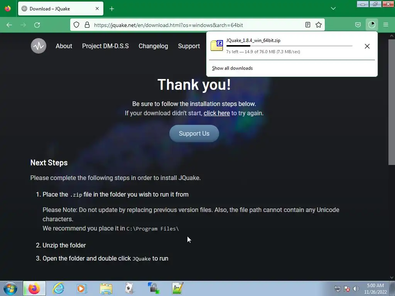This screenshot has width=395, height=296.
Task: Click Firefox icon in the taskbar
Action: pos(34,288)
